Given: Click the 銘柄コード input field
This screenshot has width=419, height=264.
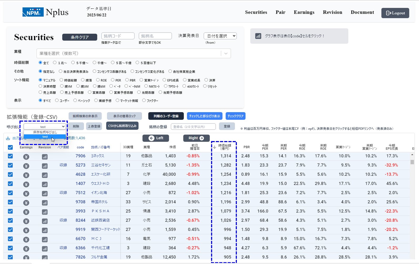Looking at the screenshot, I should (118, 36).
